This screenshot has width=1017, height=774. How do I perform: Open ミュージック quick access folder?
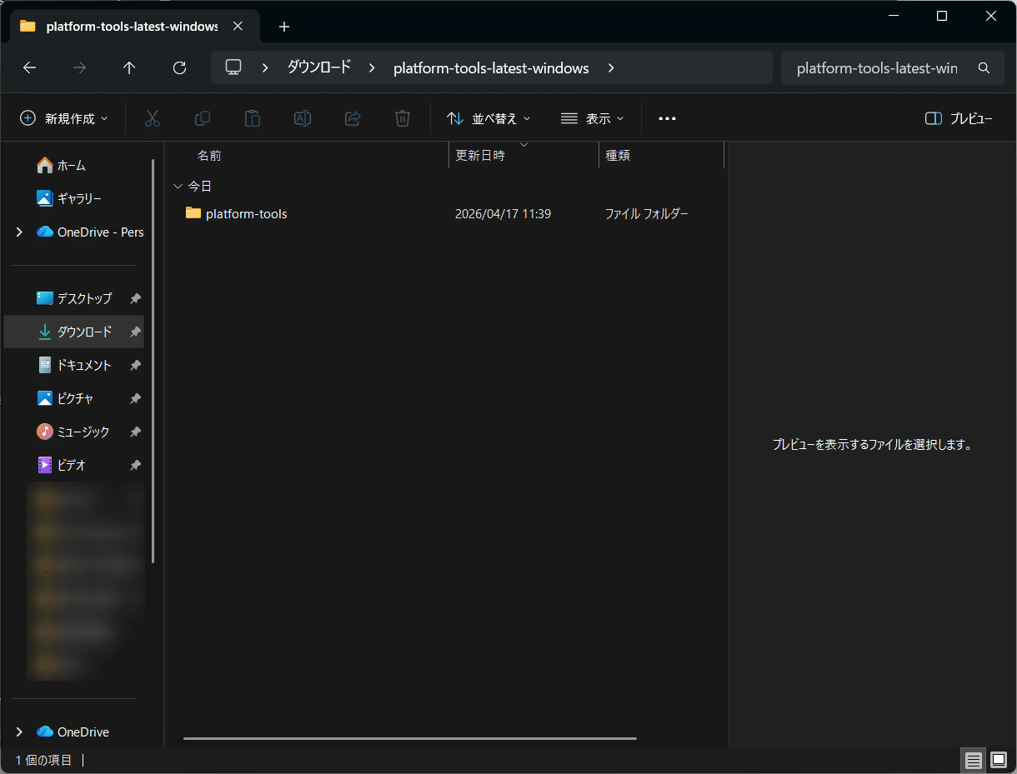coord(73,432)
